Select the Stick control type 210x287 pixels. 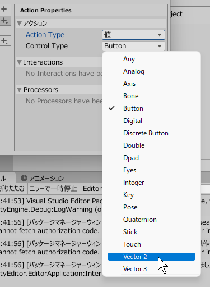tap(151, 232)
